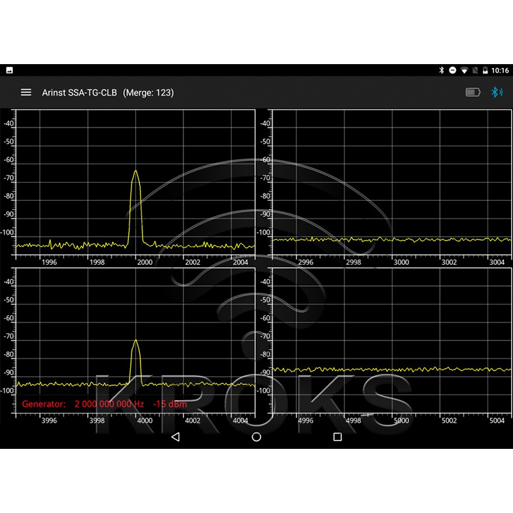Screen dimensions: 513x513
Task: Tap the blue Bluetooth connection icon
Action: [x=496, y=92]
